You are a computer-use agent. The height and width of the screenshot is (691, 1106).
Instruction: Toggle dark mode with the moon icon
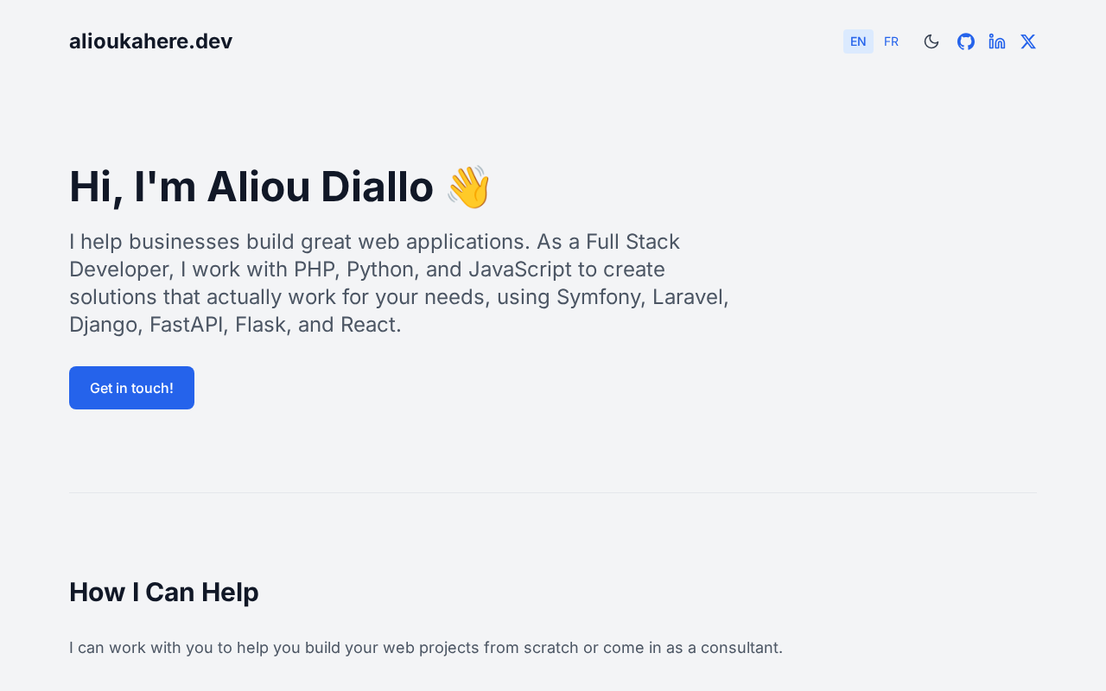pos(931,41)
